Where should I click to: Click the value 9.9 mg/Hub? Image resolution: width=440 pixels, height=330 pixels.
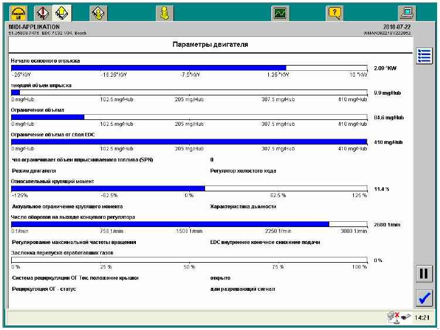point(387,93)
